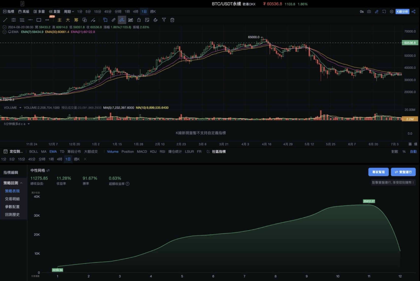Open the filter funnel tool
Image resolution: width=420 pixels, height=281 pixels.
(164, 20)
